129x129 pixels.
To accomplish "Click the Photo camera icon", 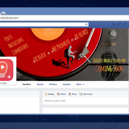I will tap(58, 94).
